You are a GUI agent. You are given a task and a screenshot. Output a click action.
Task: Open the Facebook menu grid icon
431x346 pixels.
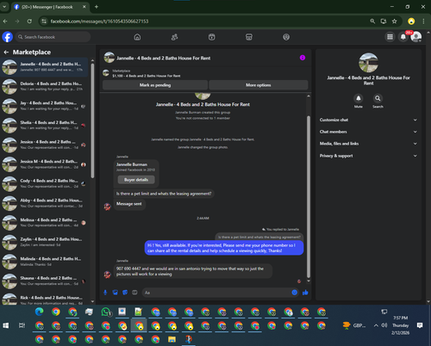(390, 37)
